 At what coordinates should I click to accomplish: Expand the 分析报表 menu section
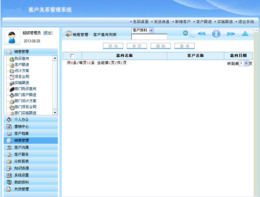pyautogui.click(x=21, y=161)
